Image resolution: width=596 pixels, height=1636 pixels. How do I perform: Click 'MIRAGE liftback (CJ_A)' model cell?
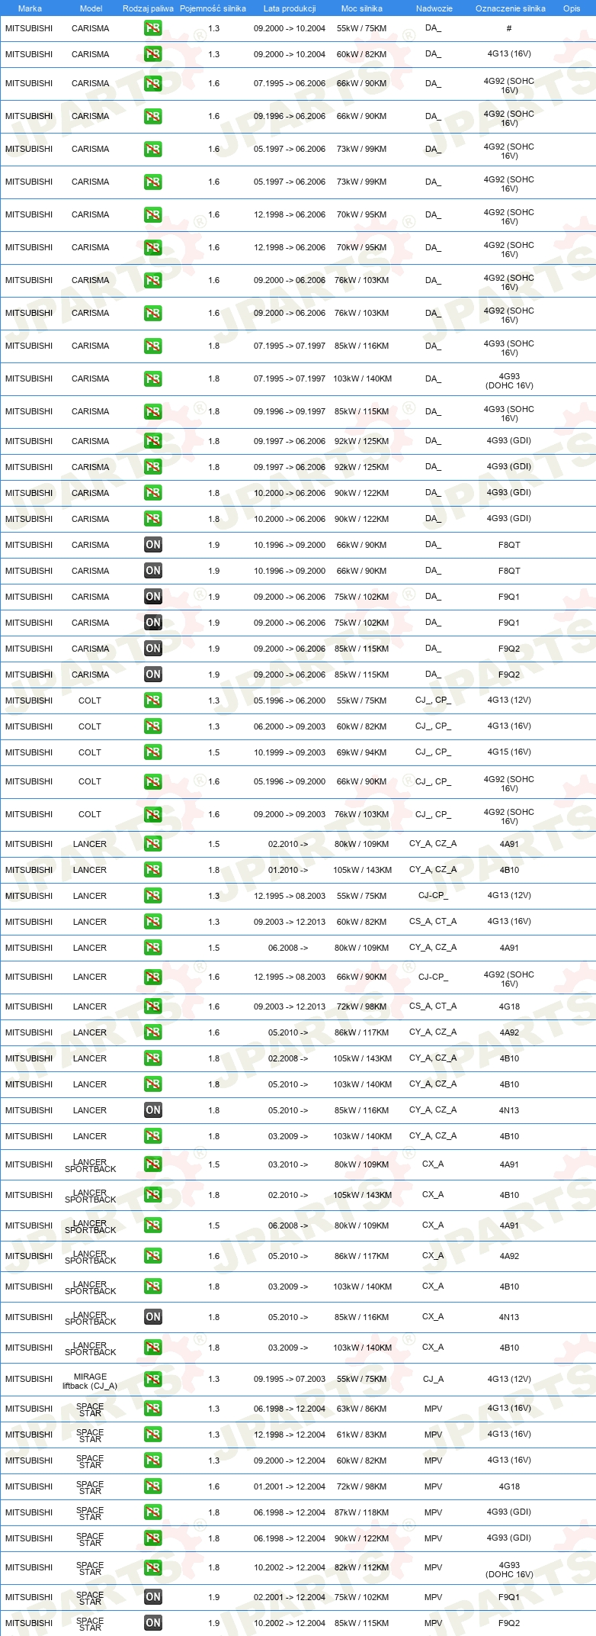[x=90, y=1381]
